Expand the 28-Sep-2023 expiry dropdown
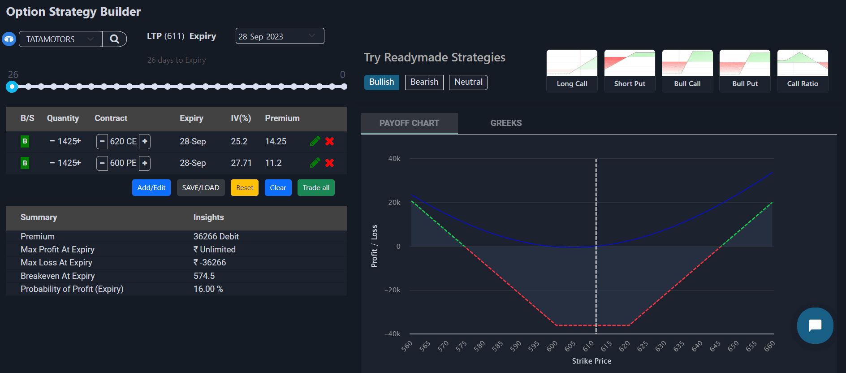Image resolution: width=846 pixels, height=373 pixels. [280, 36]
